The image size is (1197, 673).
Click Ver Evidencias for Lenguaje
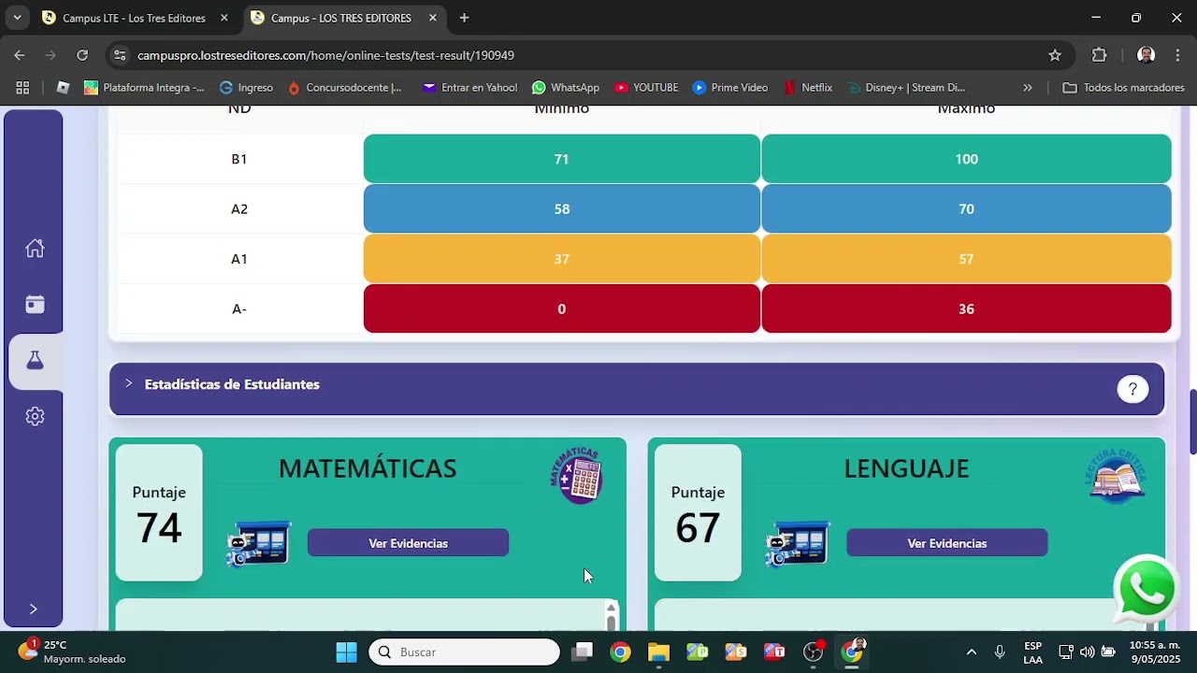[x=946, y=543]
